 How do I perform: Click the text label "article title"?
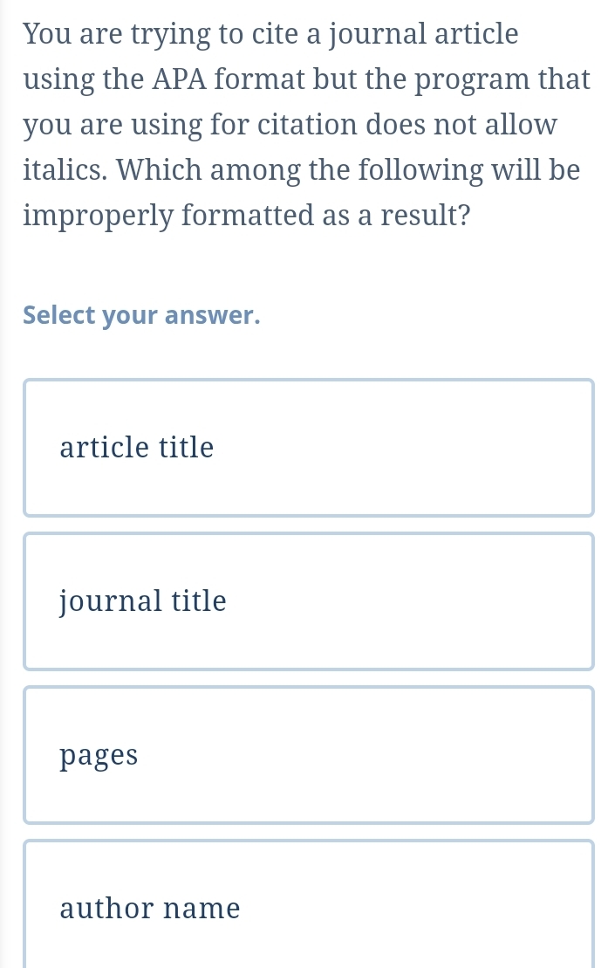[137, 448]
